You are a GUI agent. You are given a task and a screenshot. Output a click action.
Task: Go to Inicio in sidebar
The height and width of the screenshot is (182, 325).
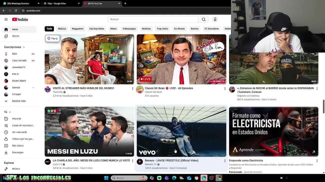click(19, 29)
